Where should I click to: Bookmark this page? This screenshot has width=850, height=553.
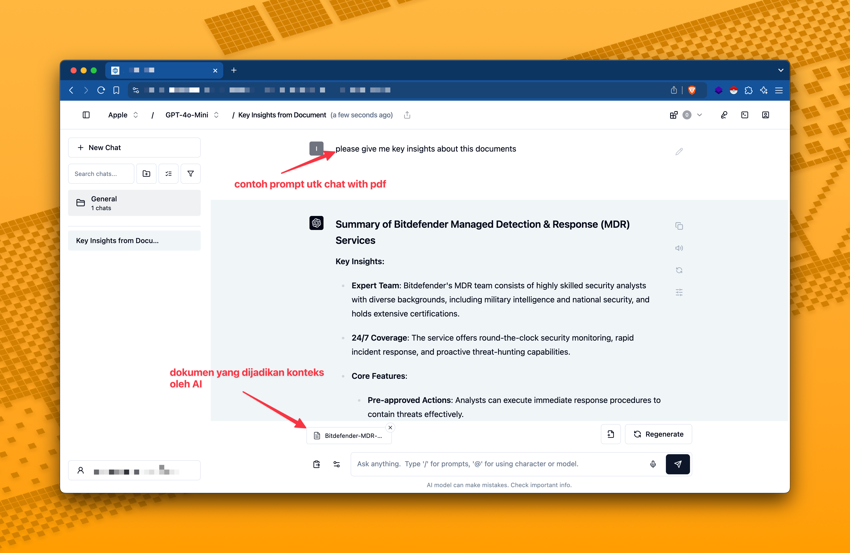[x=117, y=90]
